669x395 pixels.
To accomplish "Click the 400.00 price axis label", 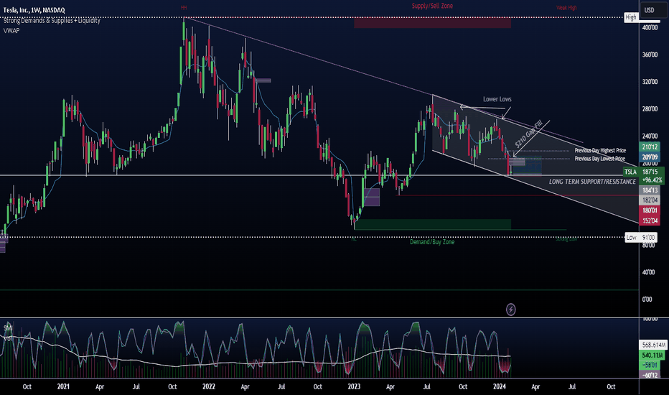I will click(650, 27).
